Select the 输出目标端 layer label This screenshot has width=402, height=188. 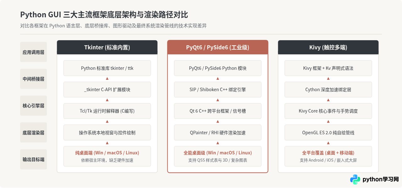pyautogui.click(x=34, y=159)
